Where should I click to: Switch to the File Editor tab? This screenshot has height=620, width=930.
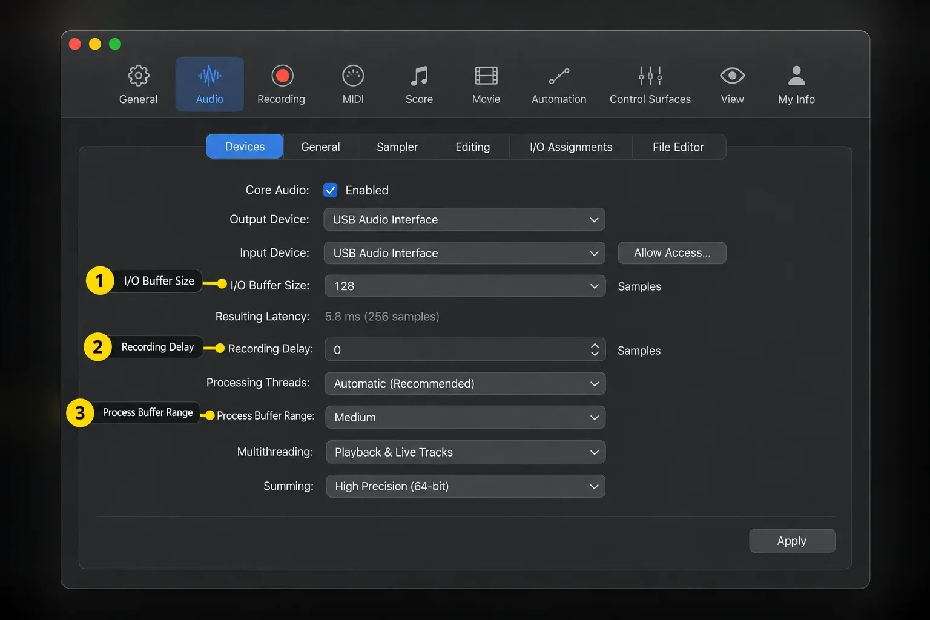tap(679, 147)
